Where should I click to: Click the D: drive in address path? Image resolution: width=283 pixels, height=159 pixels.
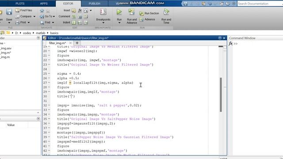click(17, 33)
